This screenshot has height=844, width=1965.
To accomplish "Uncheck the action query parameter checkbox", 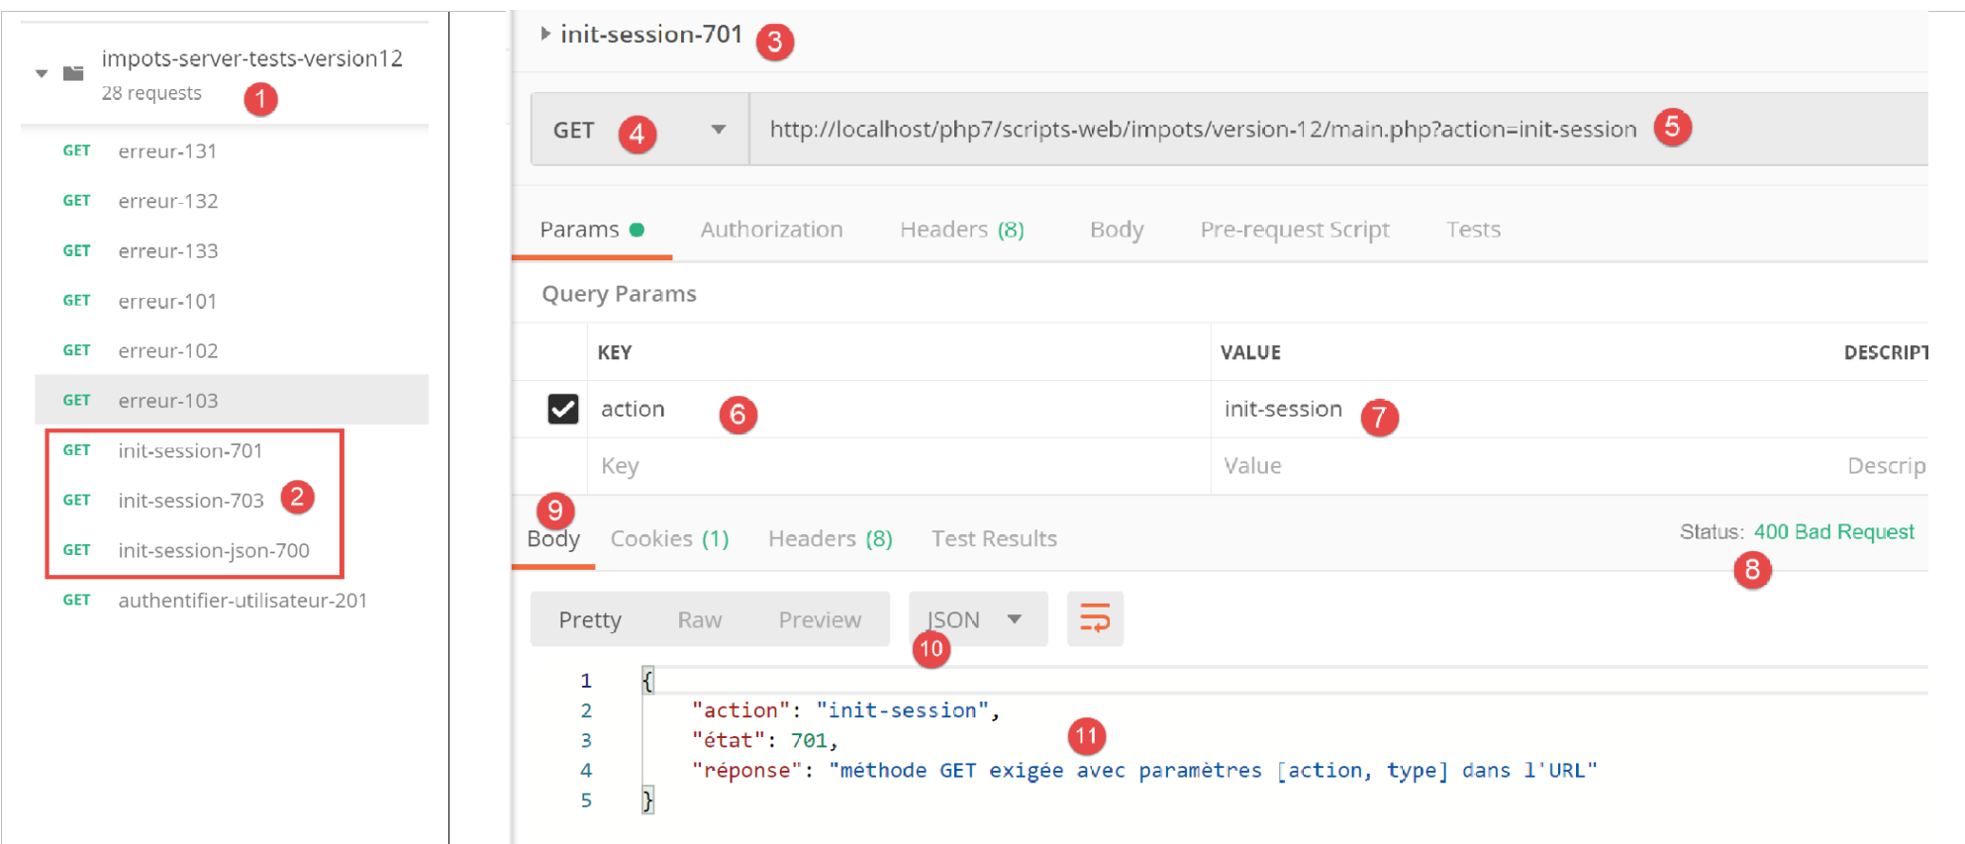I will tap(562, 409).
